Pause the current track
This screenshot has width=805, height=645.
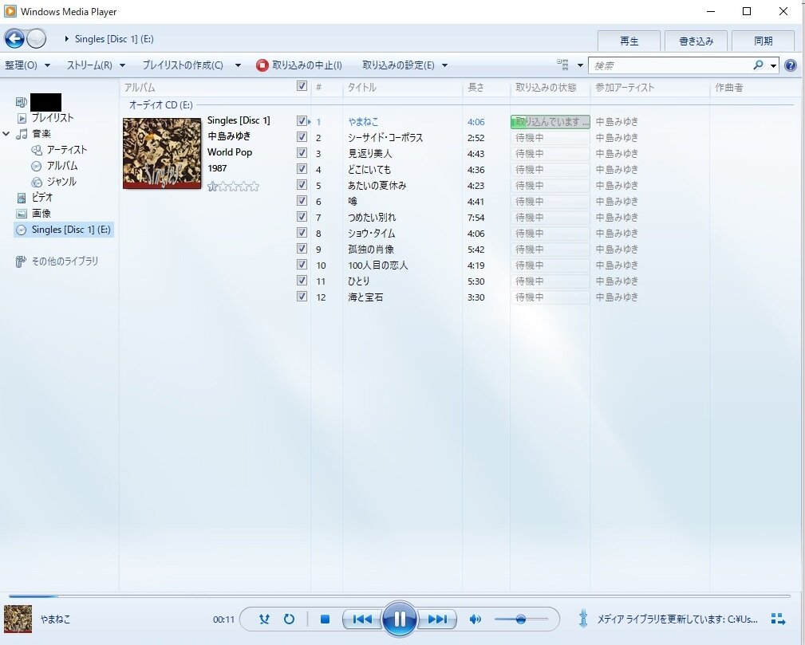tap(400, 619)
